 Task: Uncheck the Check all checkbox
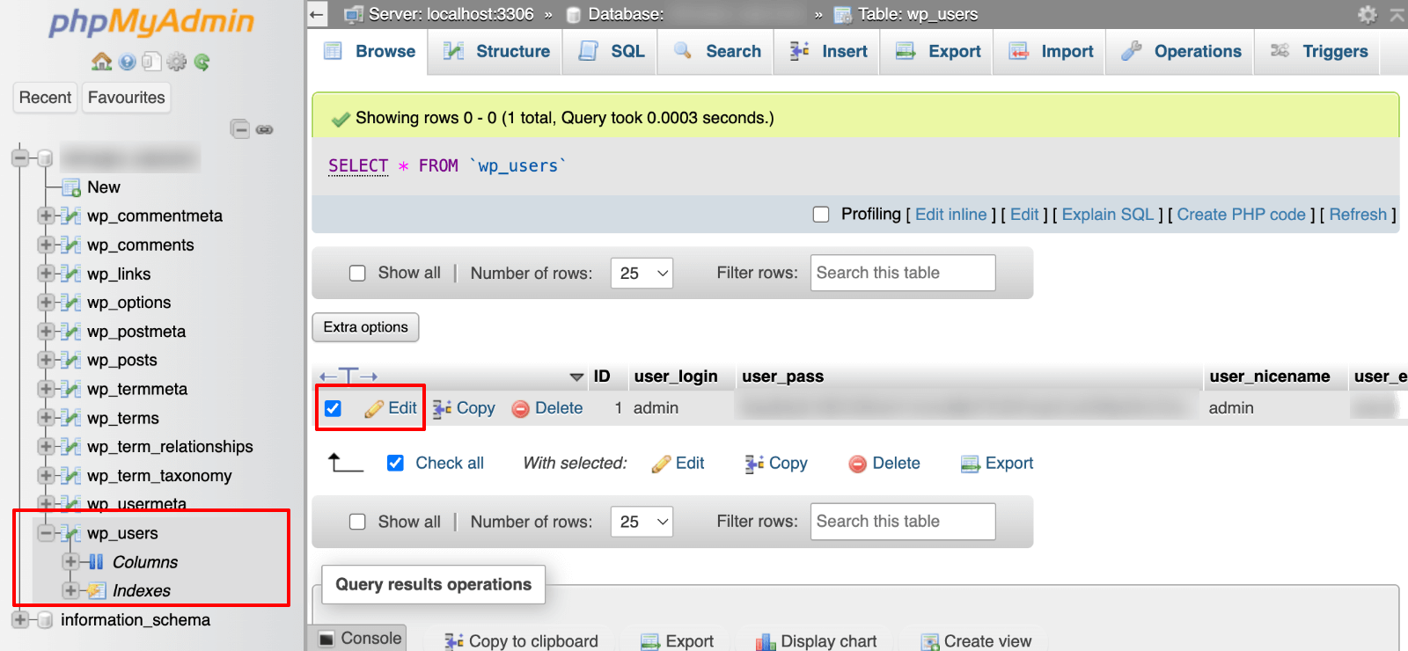click(396, 463)
